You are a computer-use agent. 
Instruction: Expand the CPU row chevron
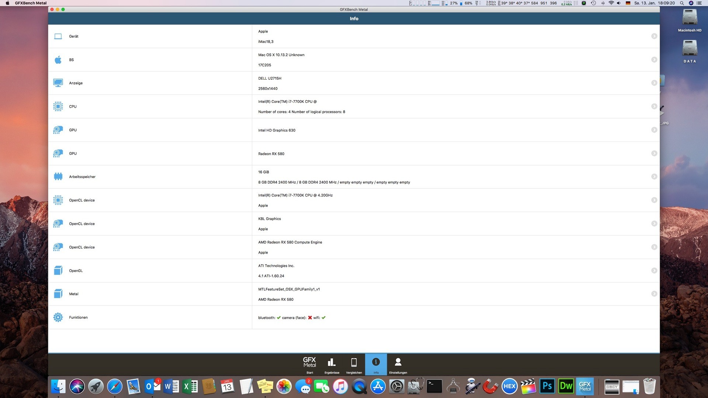654,107
